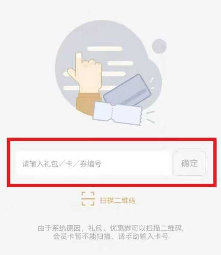The height and width of the screenshot is (255, 221).
Task: Click the dark stripe on the gray card
Action: pos(136,96)
